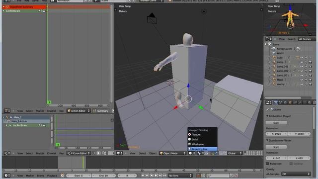Click the dope sheet horizontal scrollbar

click(78, 105)
